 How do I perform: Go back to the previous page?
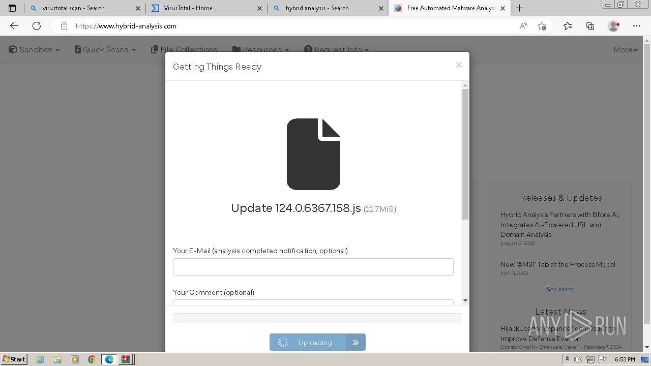(x=14, y=26)
